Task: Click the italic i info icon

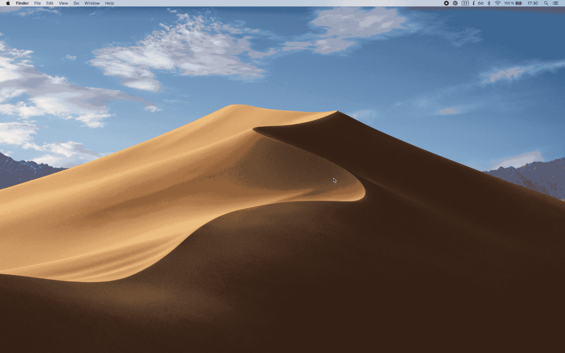Action: 474,3
